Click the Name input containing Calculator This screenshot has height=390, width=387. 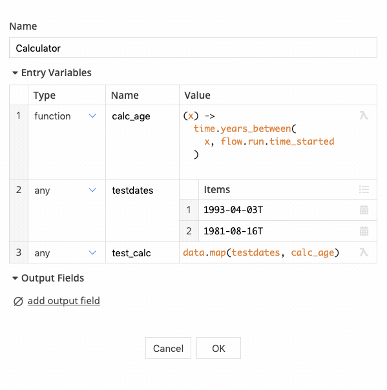pos(193,48)
